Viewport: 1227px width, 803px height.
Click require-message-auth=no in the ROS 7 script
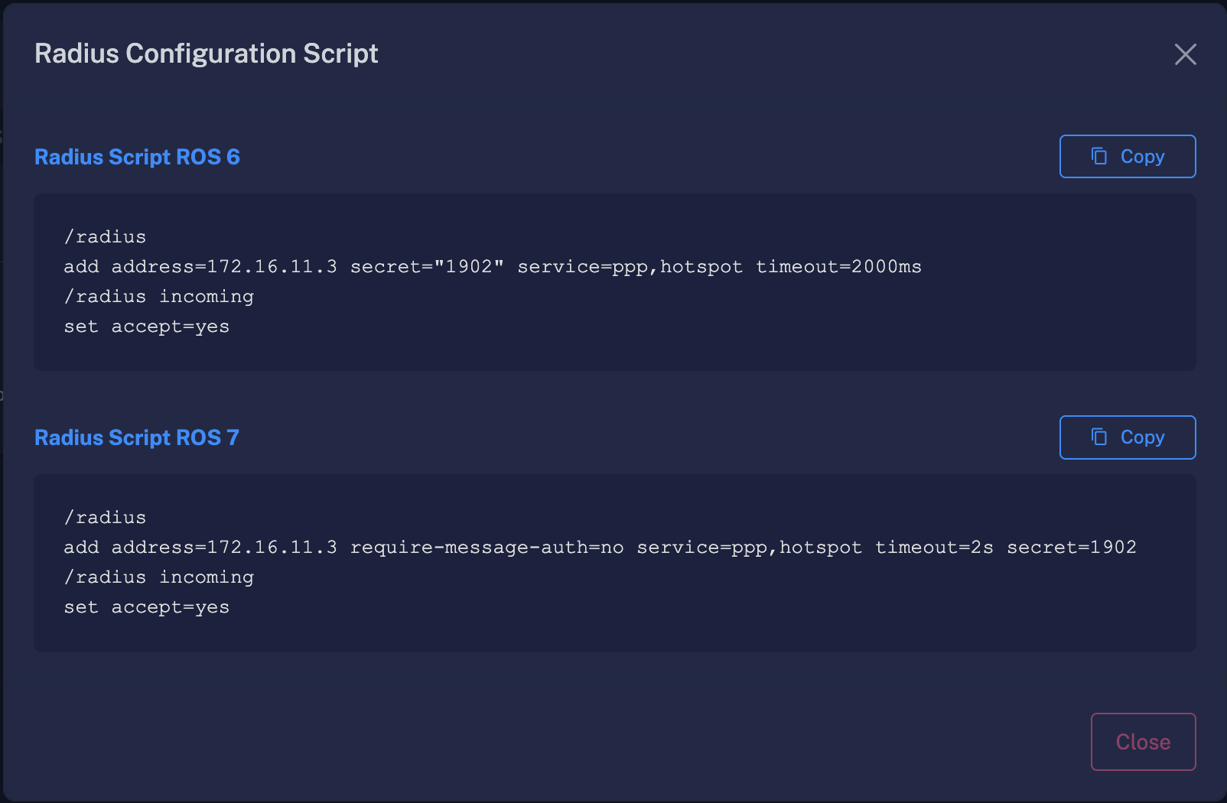coord(487,548)
